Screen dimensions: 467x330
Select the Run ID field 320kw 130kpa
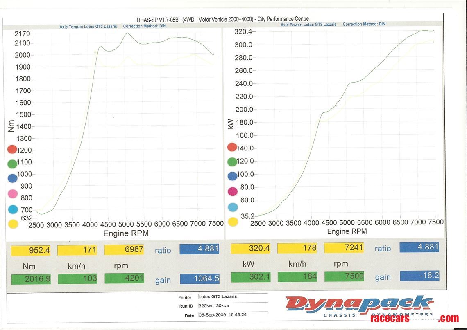pos(232,306)
